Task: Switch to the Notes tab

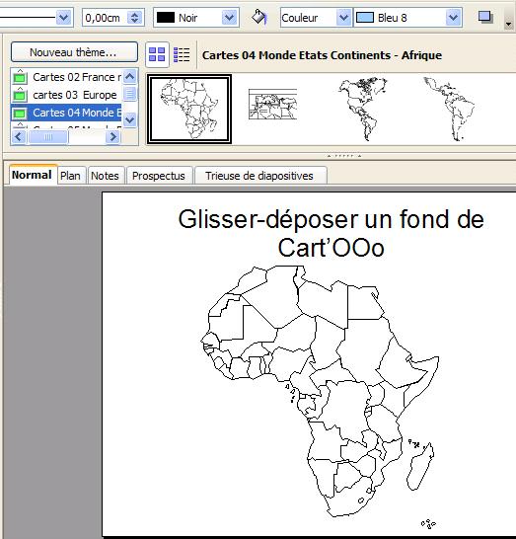Action: pos(105,176)
